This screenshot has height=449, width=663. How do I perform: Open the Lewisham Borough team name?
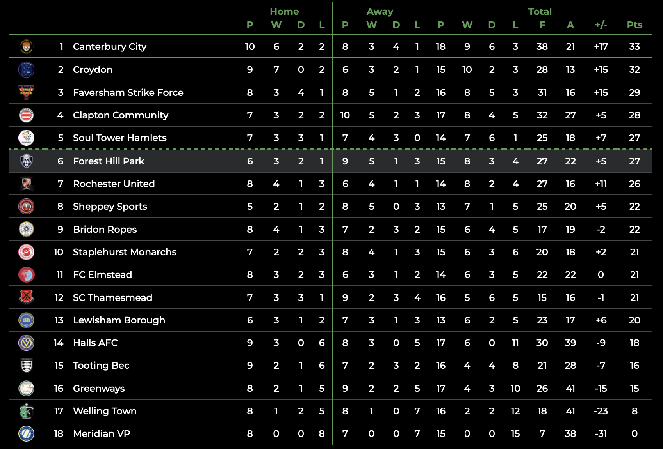119,320
